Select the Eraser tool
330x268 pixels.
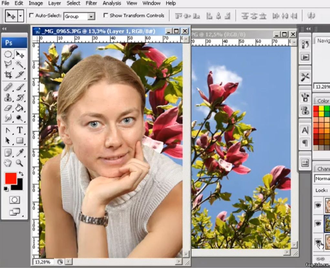pos(8,108)
